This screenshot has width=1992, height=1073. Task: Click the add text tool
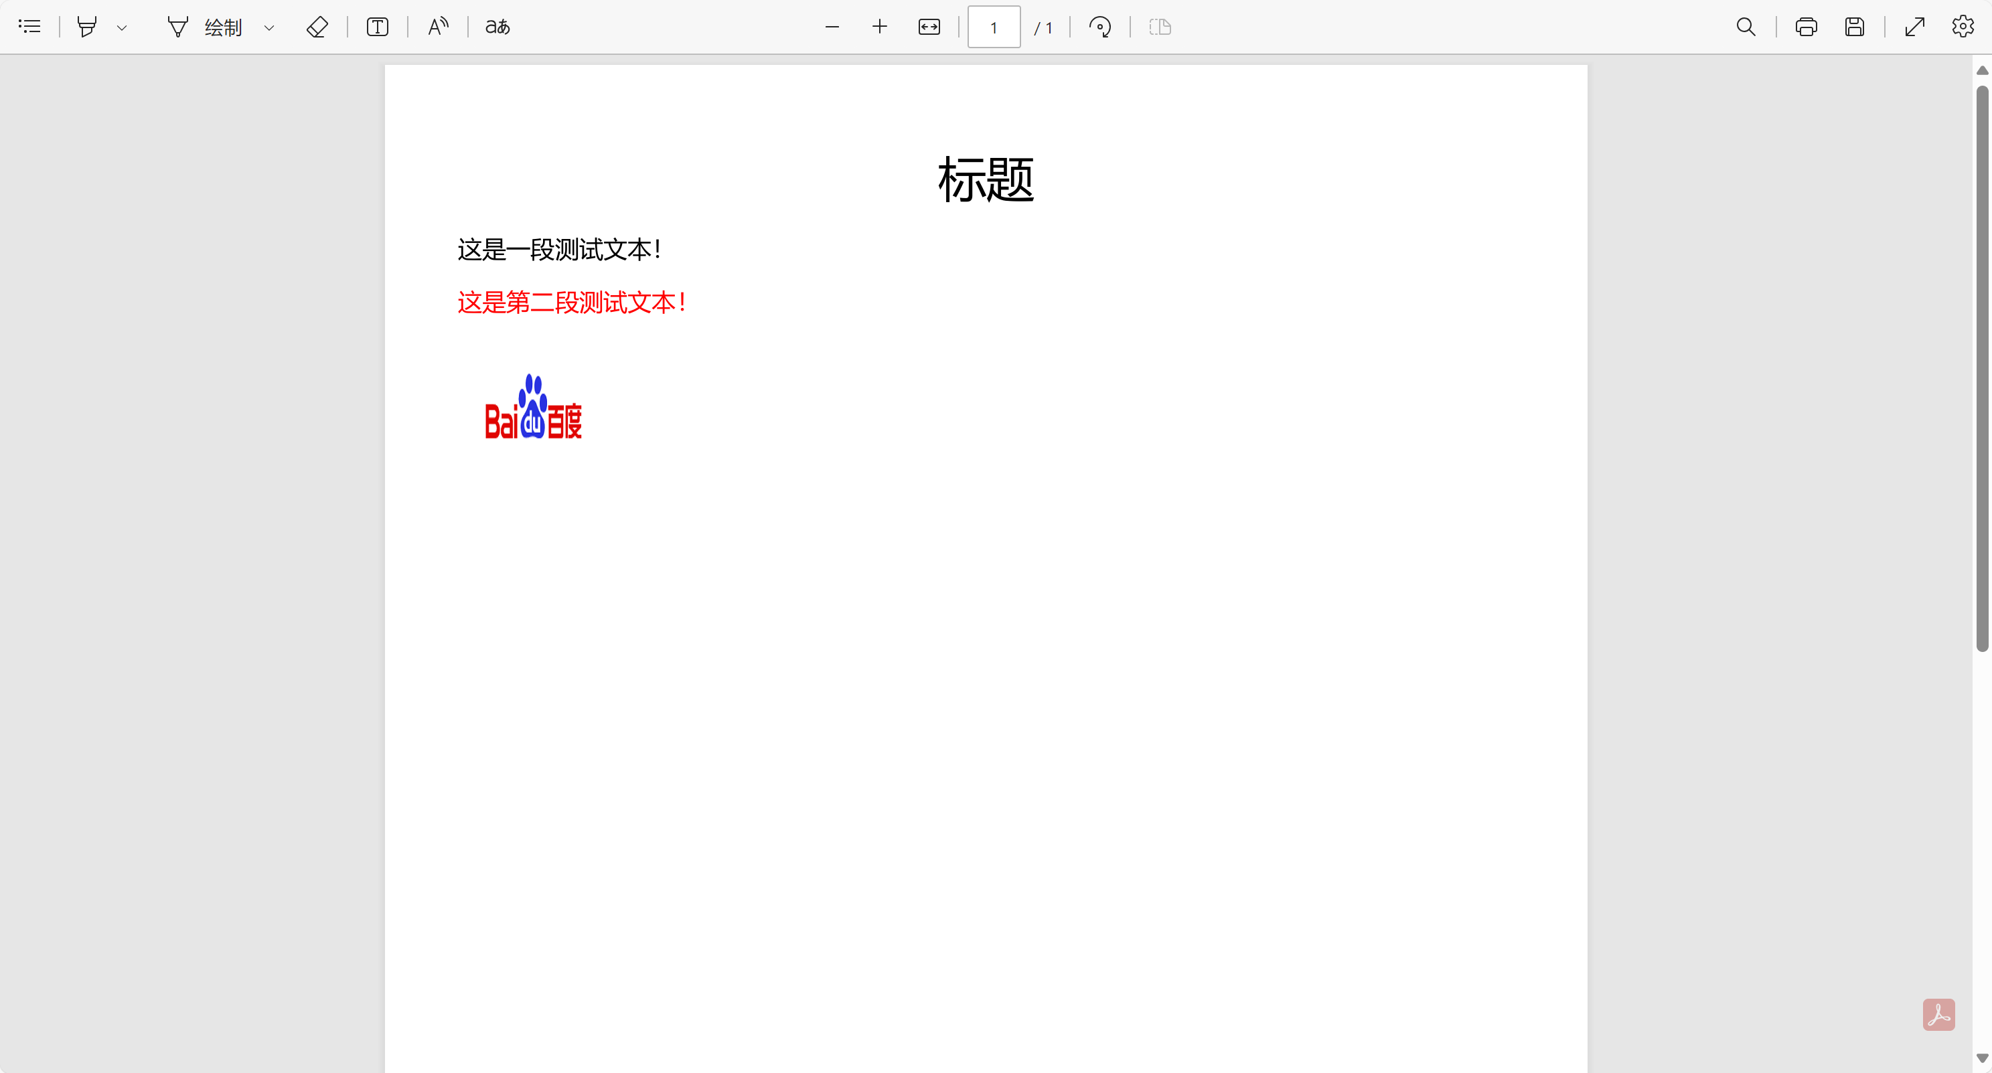tap(376, 26)
